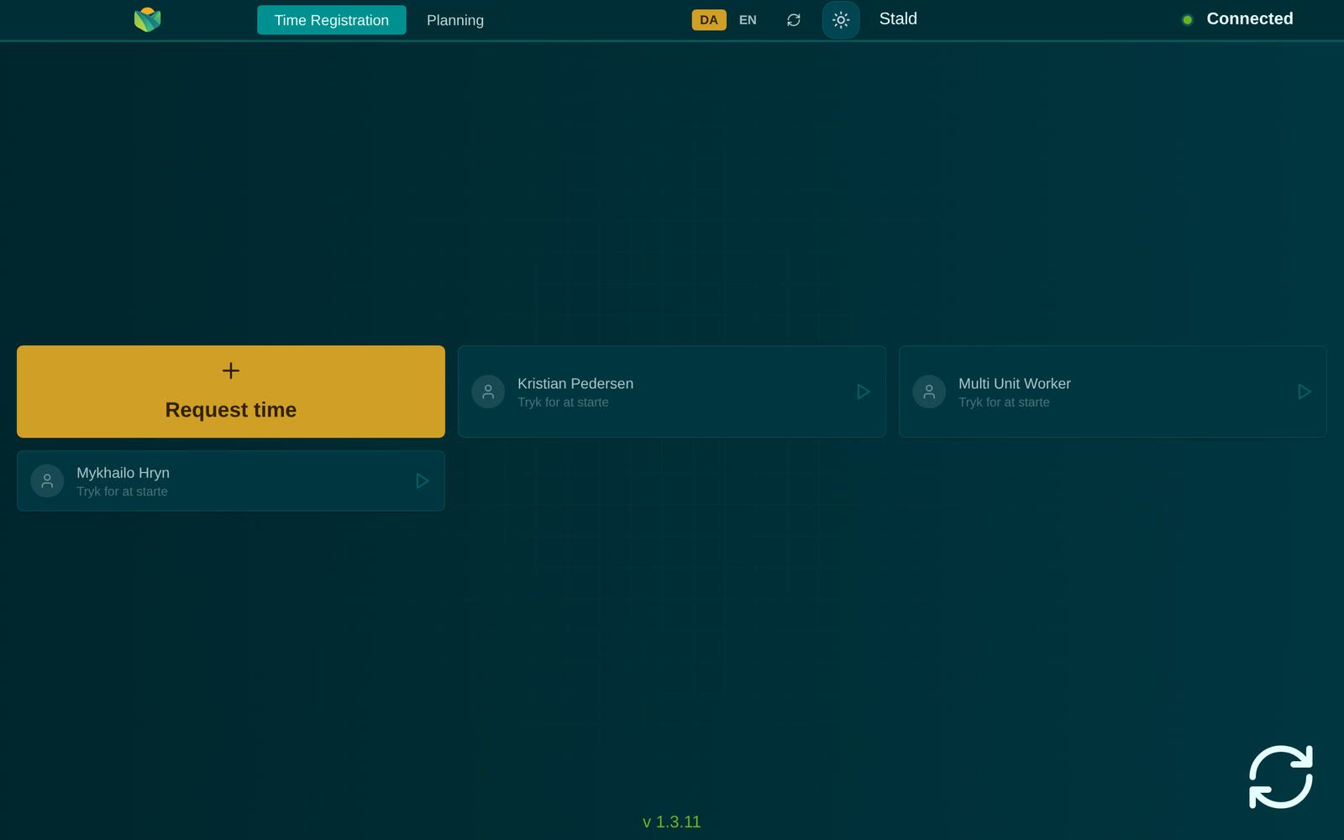Select the Kristian Pedersen card

672,391
